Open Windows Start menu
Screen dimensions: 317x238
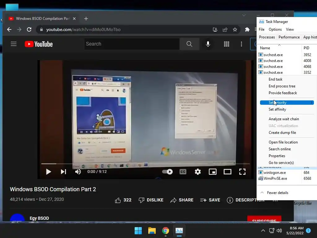138,231
